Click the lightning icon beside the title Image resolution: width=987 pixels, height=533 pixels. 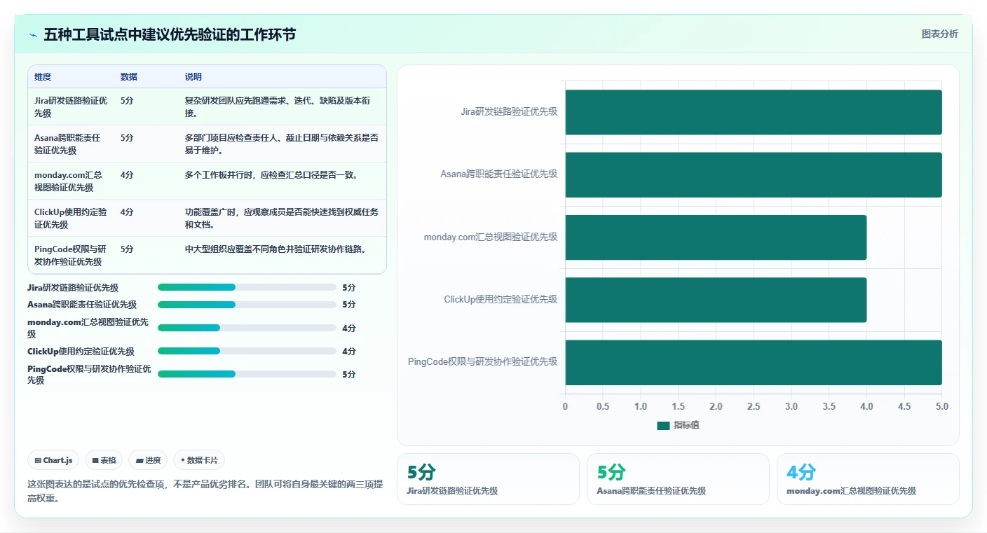click(x=33, y=35)
